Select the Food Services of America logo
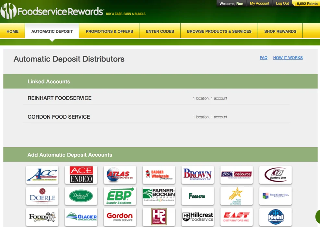The image size is (320, 227). click(237, 196)
